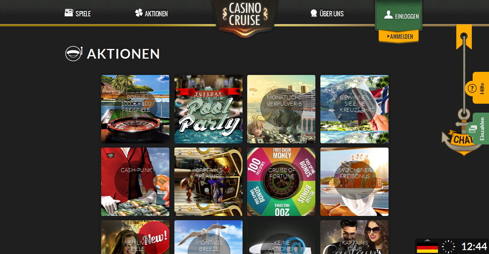
Task: Click the slot machine icon beside Spiele
Action: coord(69,13)
